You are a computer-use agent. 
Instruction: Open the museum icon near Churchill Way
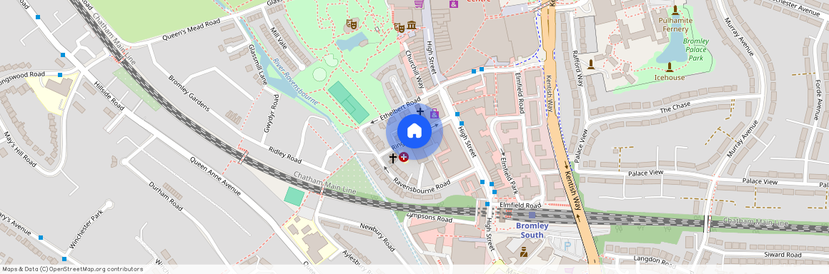(x=411, y=26)
